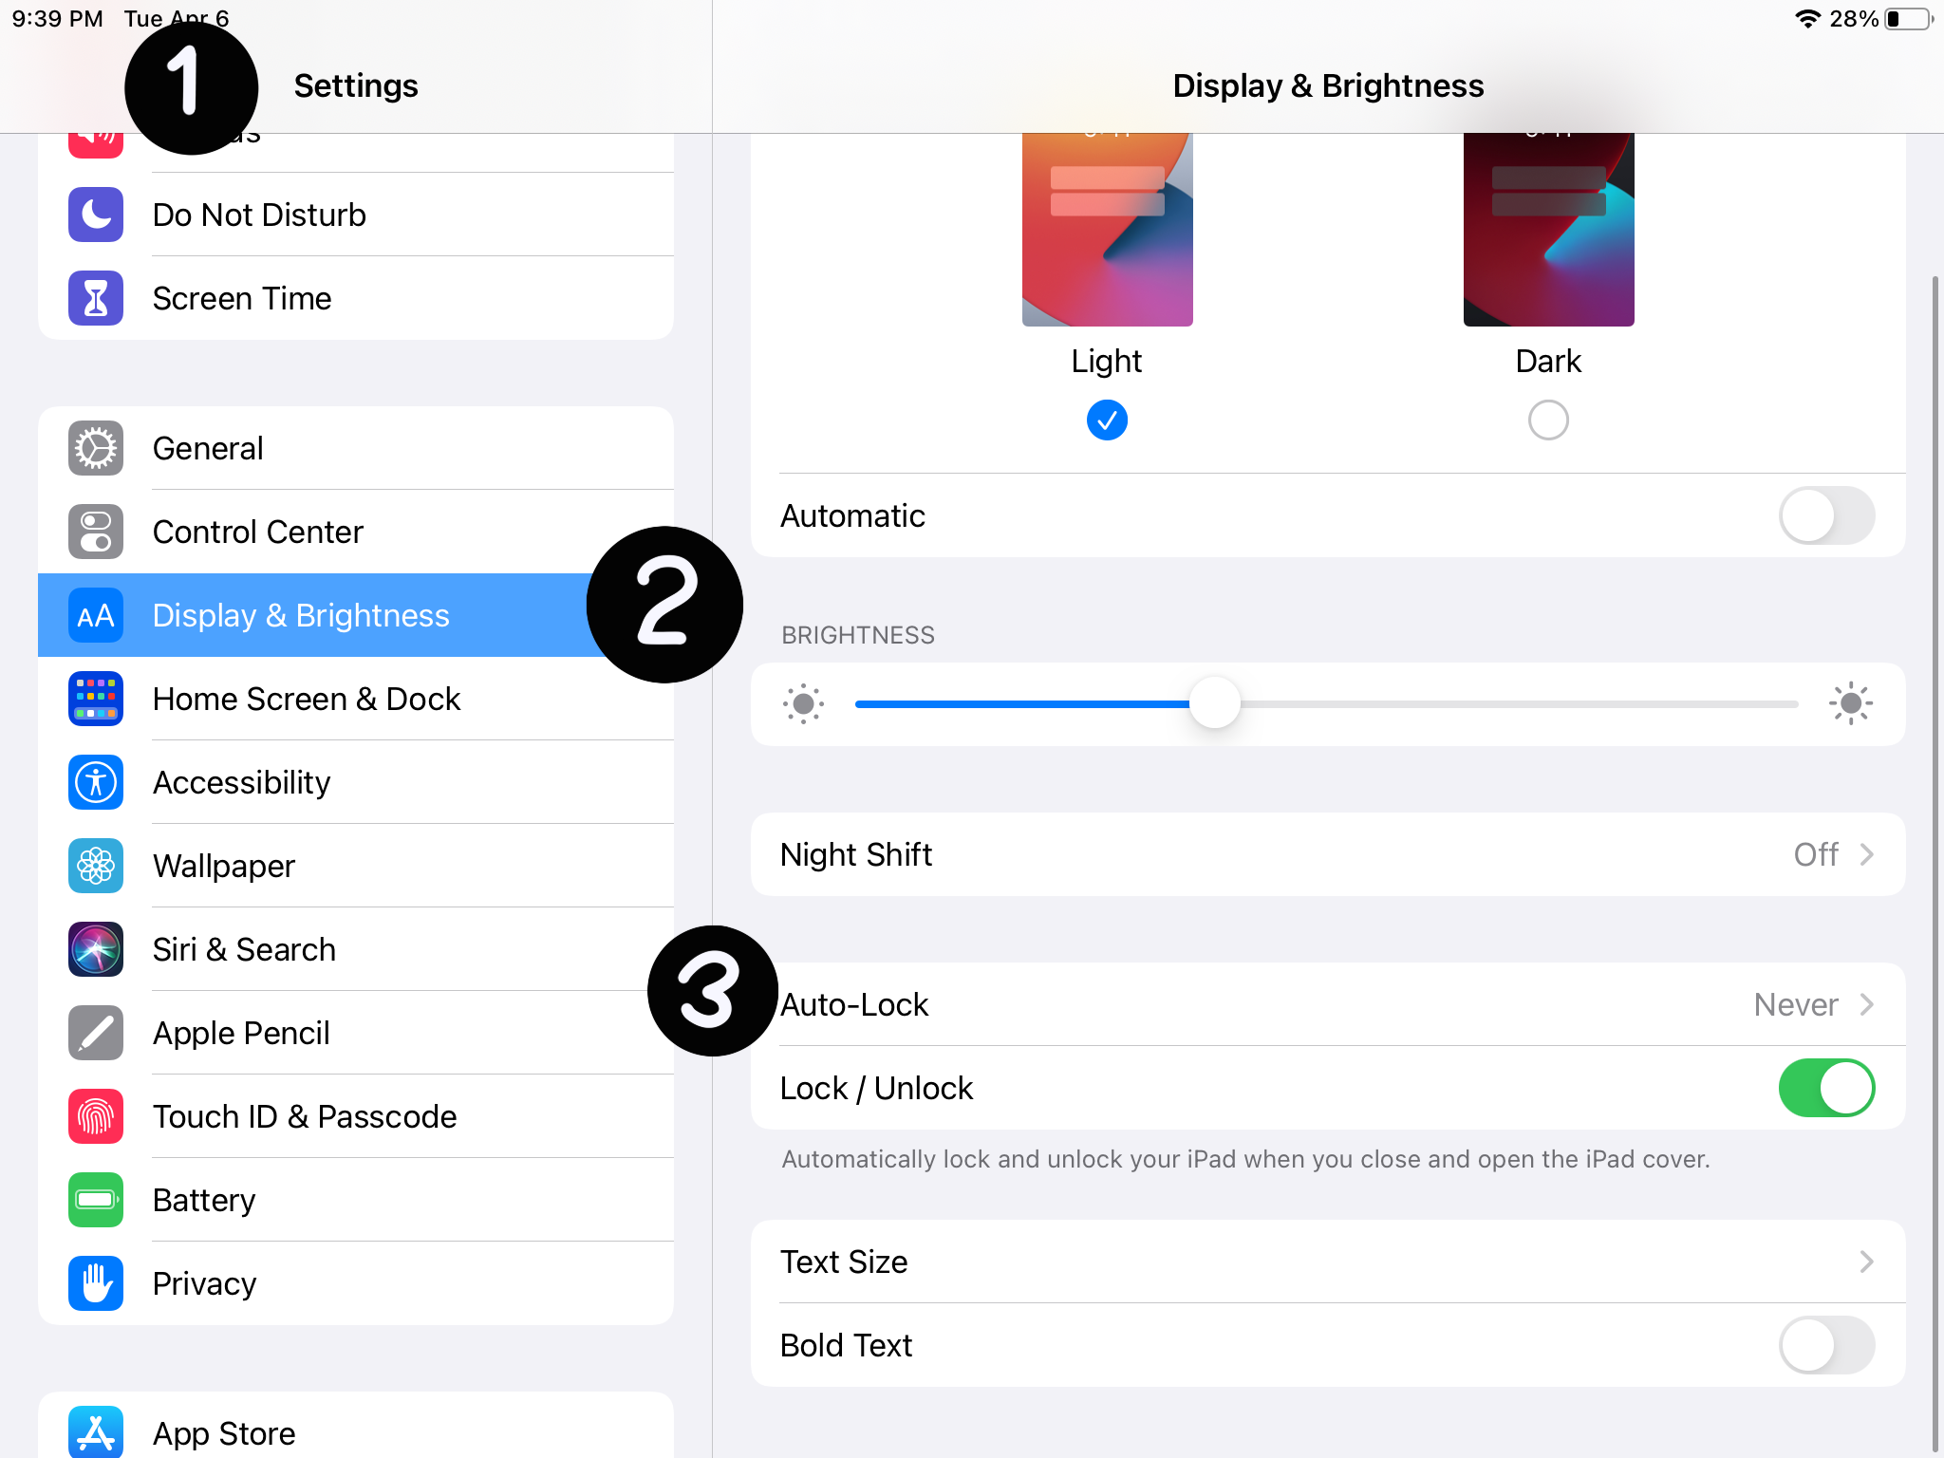Tap the Do Not Disturb moon icon
1944x1458 pixels.
point(96,215)
